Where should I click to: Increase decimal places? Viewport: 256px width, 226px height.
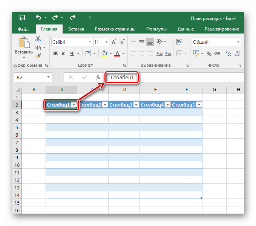228,53
